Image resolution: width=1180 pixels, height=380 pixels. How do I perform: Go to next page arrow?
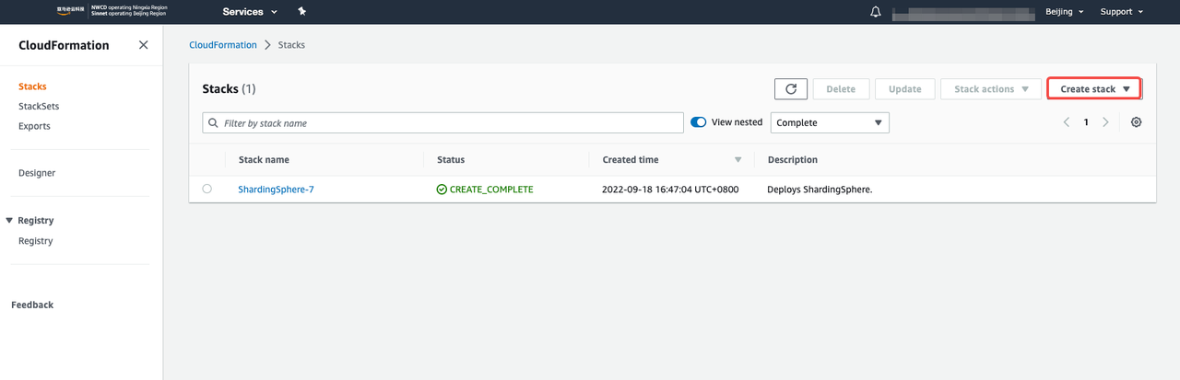click(1105, 122)
